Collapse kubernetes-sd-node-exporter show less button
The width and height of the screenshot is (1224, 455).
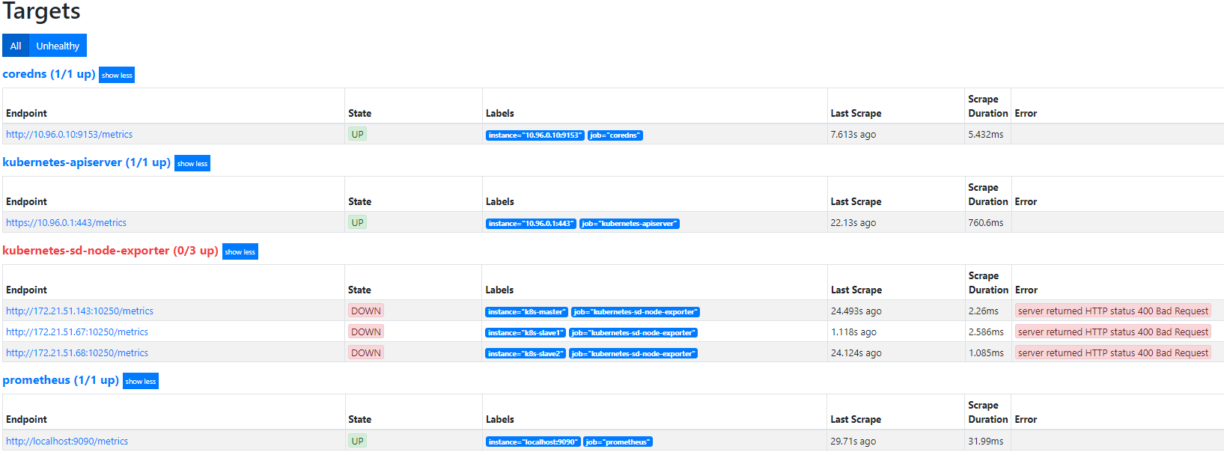240,251
